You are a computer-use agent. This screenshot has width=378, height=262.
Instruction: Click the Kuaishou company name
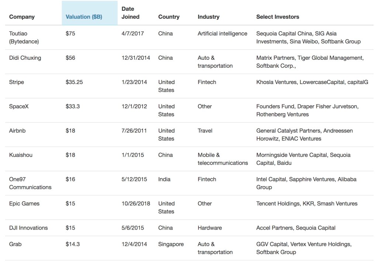[21, 155]
